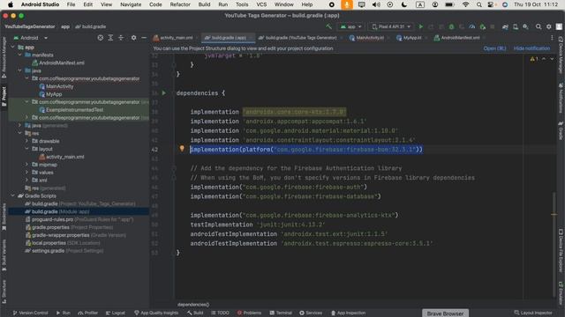Open the VCS menu

point(261,4)
